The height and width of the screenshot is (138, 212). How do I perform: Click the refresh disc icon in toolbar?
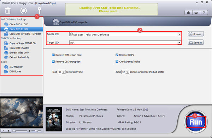(x=24, y=11)
